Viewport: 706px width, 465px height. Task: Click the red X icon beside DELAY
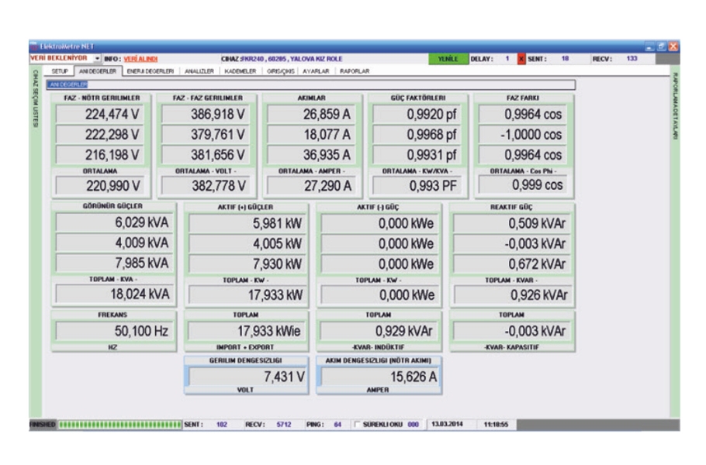tap(521, 58)
